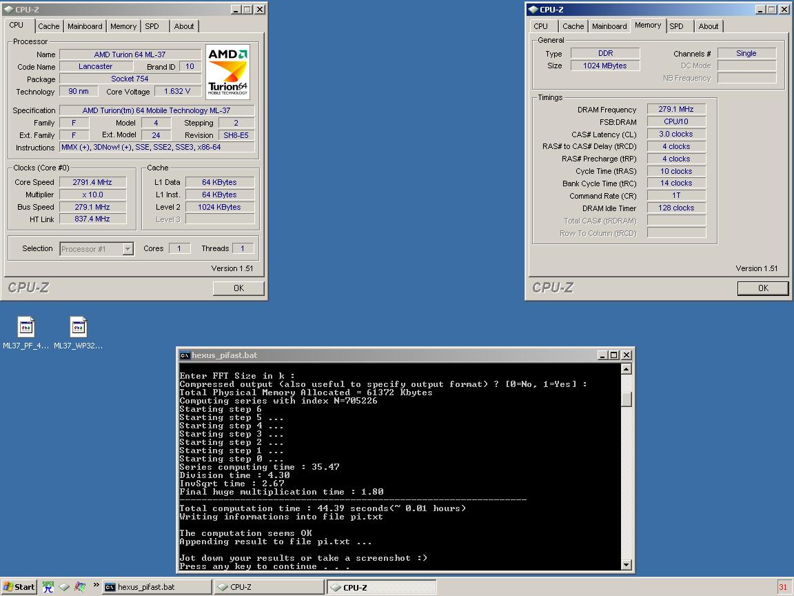Open About tab in right CPU-Z window
The height and width of the screenshot is (596, 794).
point(709,26)
